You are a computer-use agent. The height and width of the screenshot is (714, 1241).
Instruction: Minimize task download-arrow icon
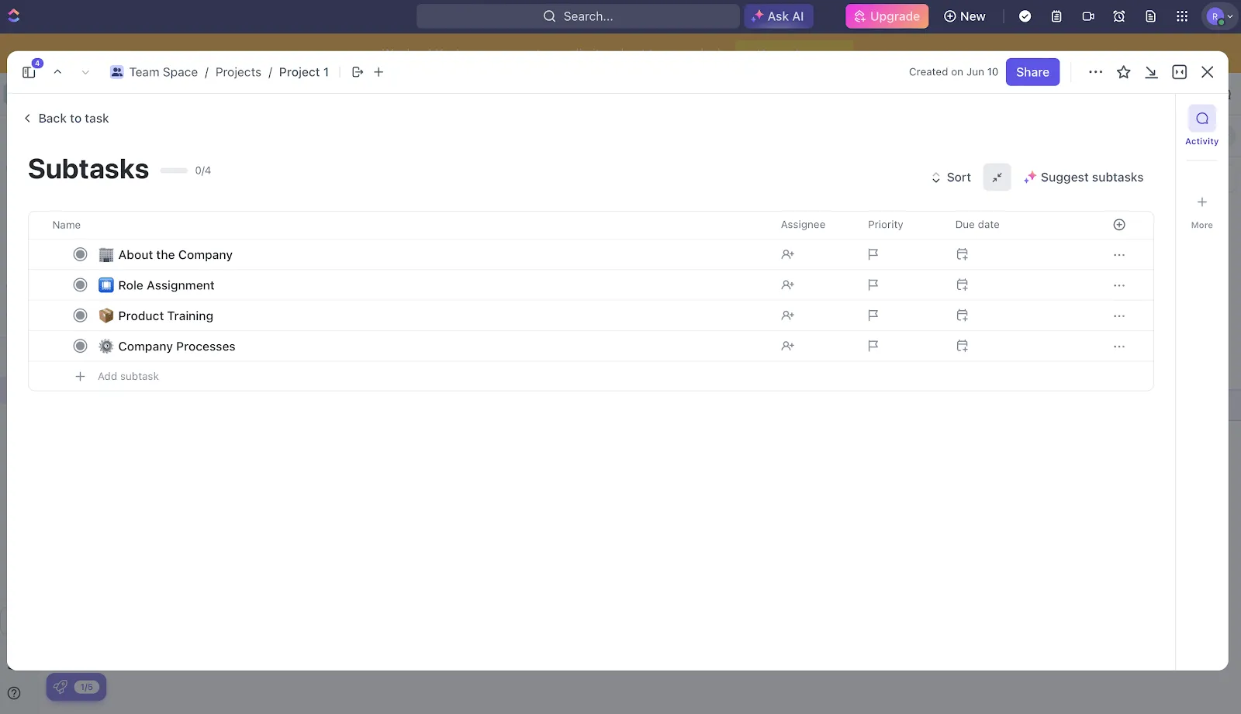click(x=1151, y=72)
